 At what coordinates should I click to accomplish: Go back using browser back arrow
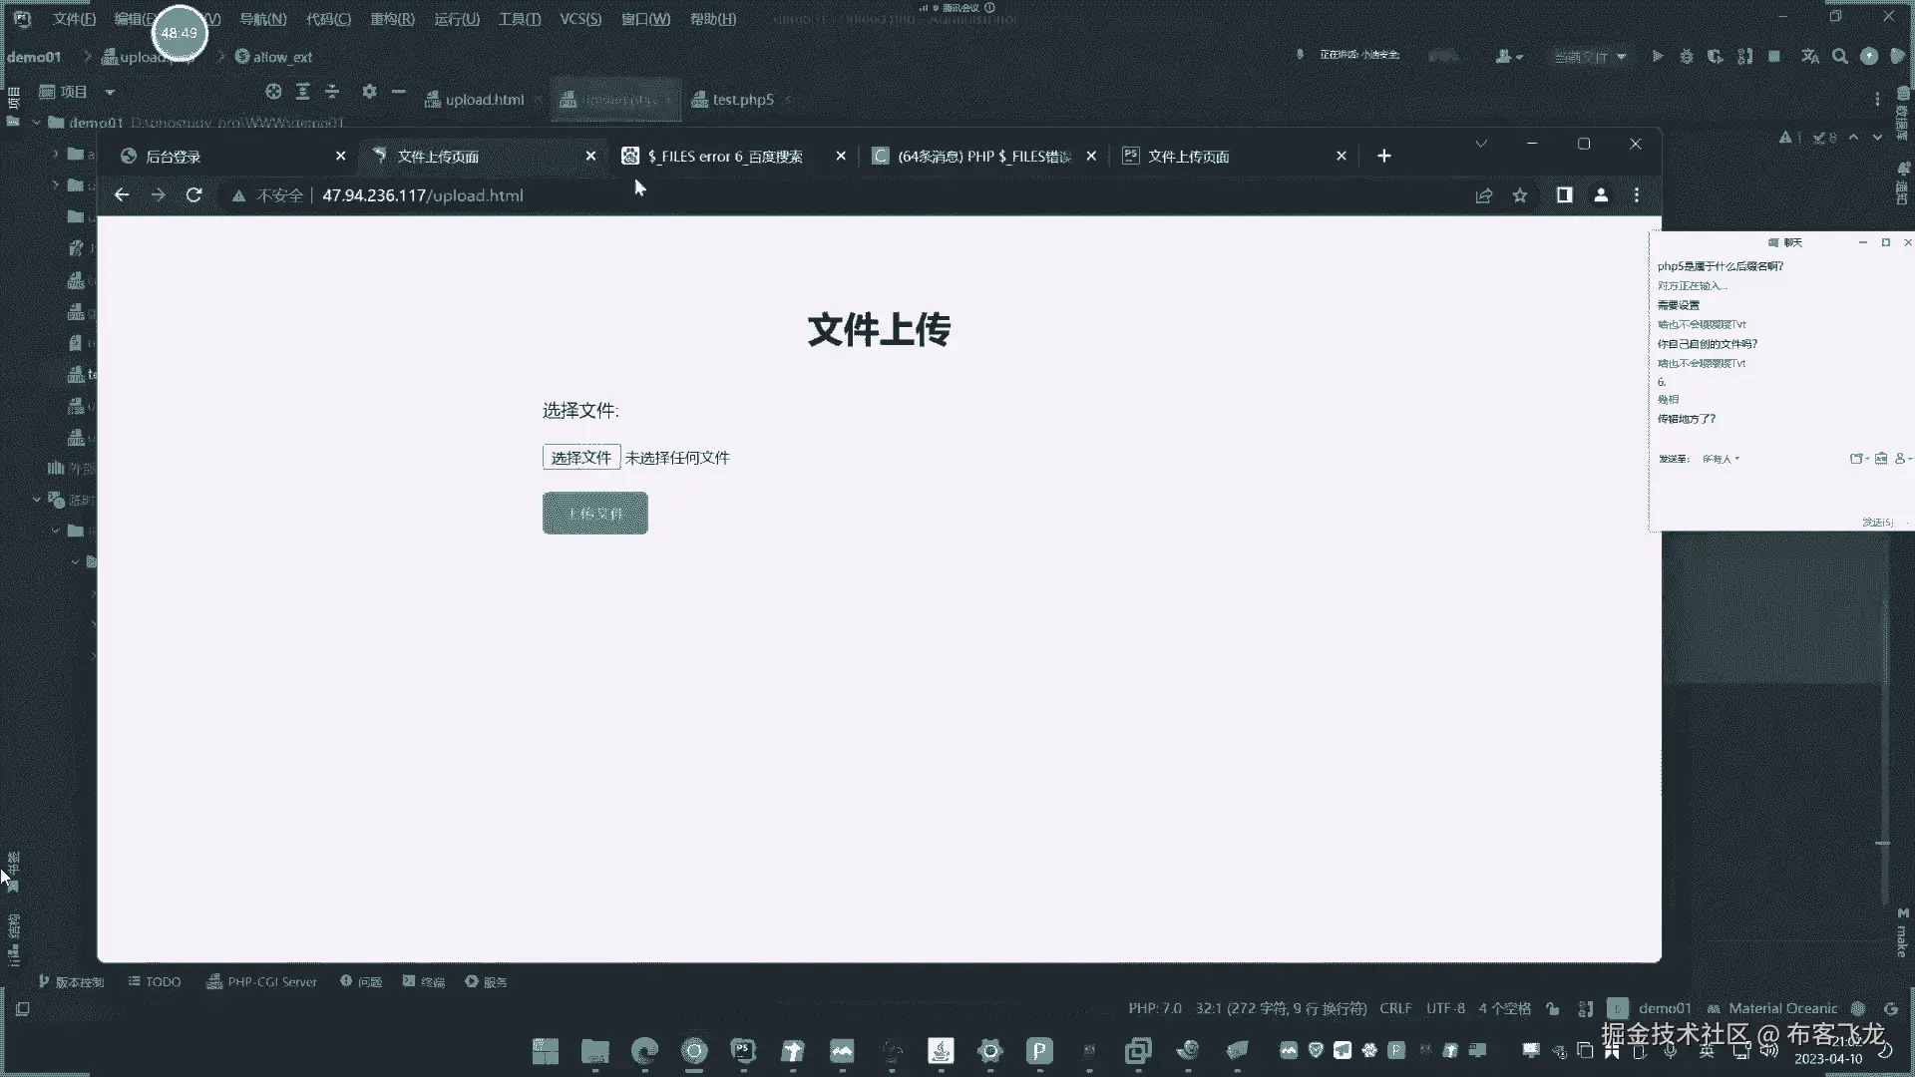(122, 195)
